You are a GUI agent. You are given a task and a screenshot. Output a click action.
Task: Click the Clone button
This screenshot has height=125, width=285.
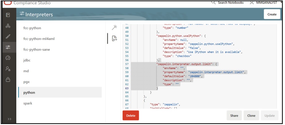tap(251, 115)
